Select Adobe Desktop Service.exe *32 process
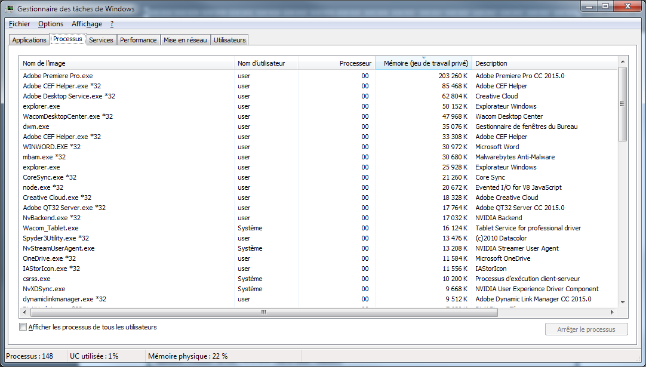This screenshot has height=367, width=646. (318, 96)
